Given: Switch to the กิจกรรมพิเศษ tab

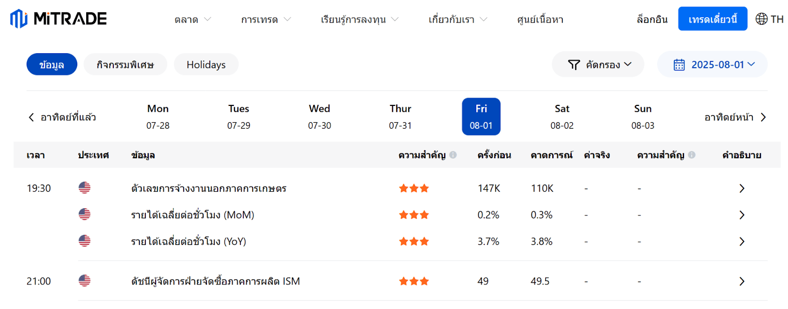Looking at the screenshot, I should [x=125, y=65].
